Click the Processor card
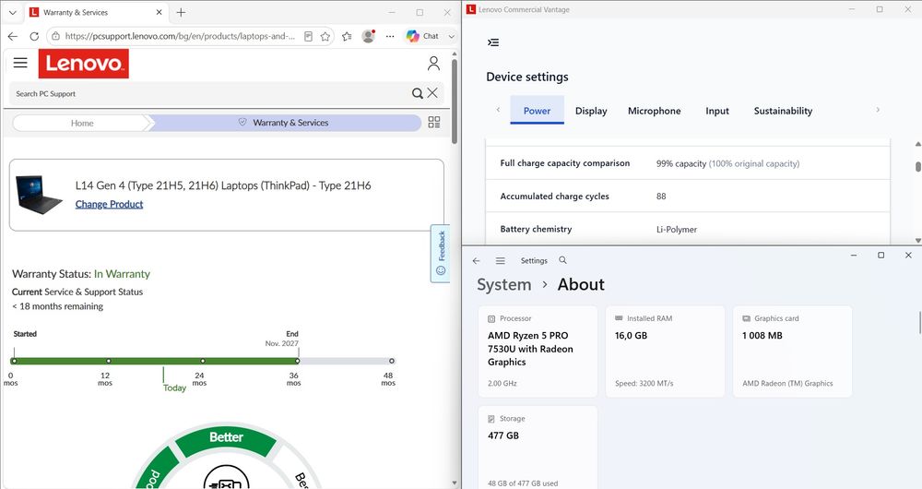Screen dimensions: 922x489 538,352
